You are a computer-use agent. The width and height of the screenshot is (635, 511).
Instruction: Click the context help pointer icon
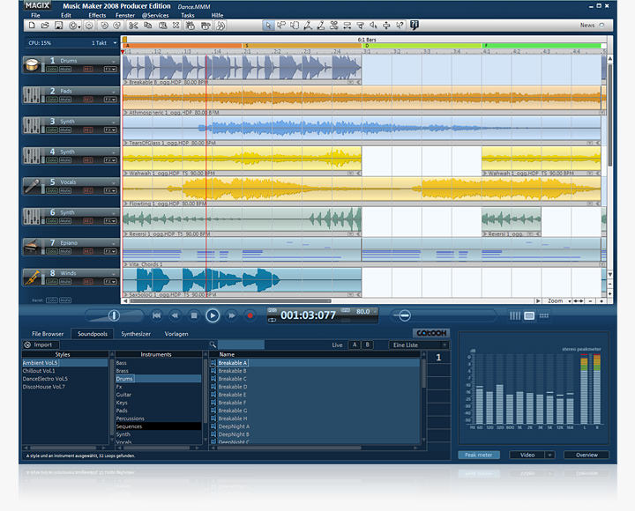coord(400,26)
